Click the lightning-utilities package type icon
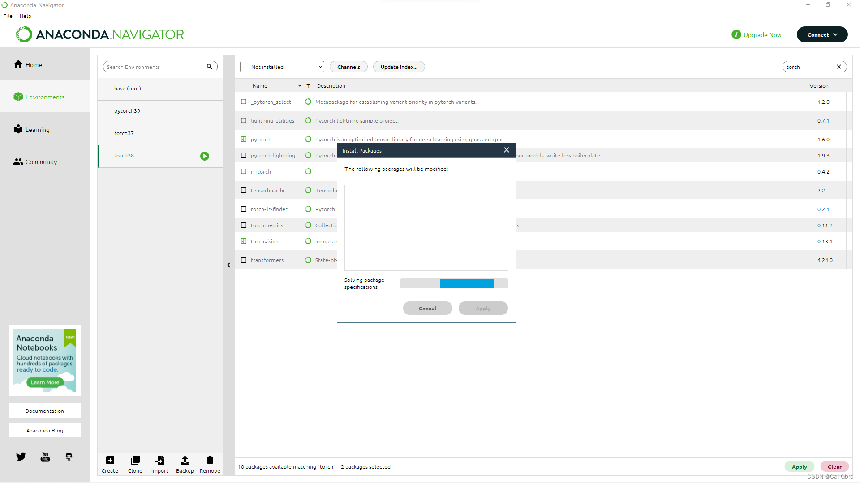860x483 pixels. tap(308, 120)
